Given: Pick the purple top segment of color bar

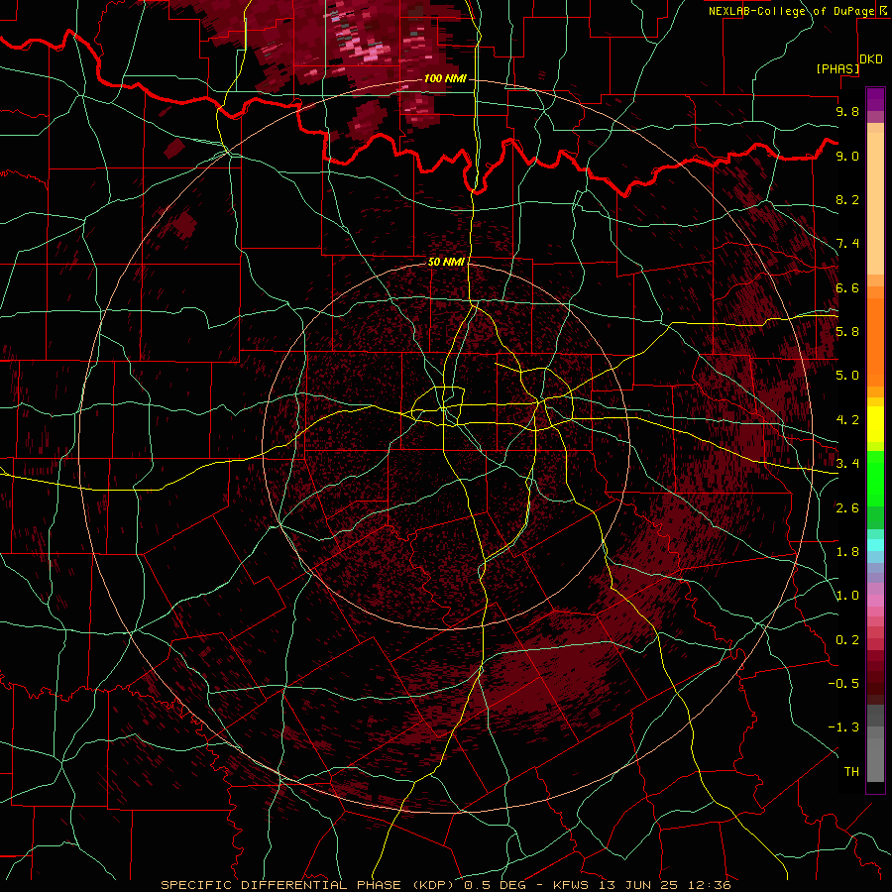Looking at the screenshot, I should click(875, 99).
